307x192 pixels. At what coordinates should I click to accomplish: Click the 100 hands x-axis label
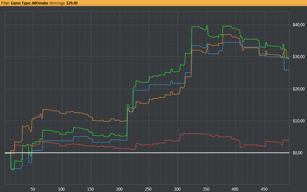coord(61,189)
